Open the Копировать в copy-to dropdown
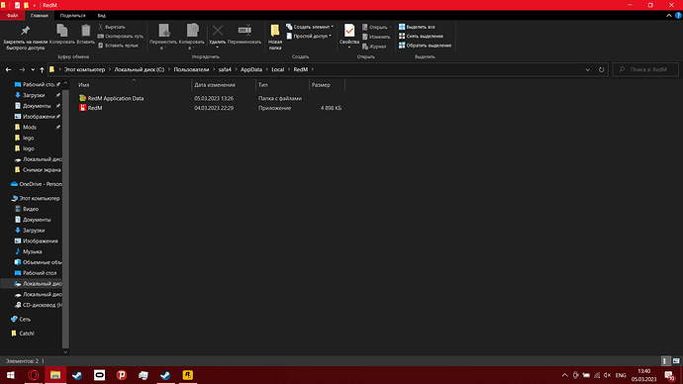 pos(192,37)
